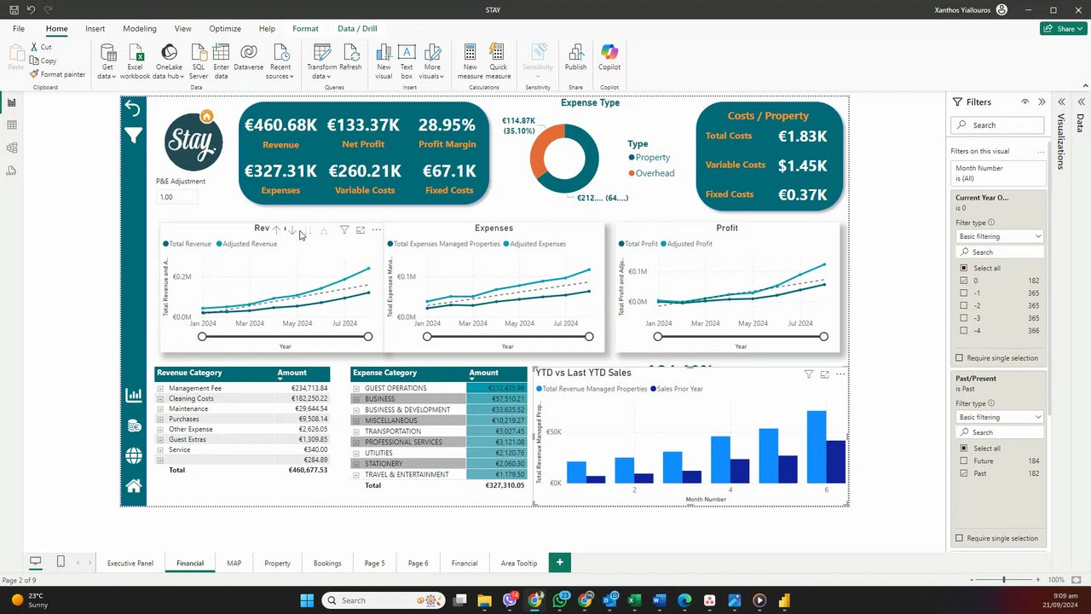Switch to Bookings page tab
The width and height of the screenshot is (1091, 614).
click(x=327, y=563)
